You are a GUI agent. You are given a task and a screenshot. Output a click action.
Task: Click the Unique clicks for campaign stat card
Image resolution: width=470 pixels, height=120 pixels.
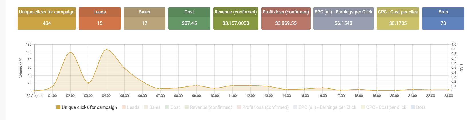(x=47, y=19)
